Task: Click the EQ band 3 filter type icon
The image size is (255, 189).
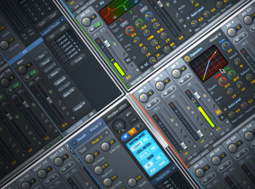Action: coord(144,9)
